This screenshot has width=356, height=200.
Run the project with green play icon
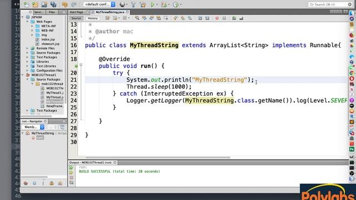coord(152,4)
